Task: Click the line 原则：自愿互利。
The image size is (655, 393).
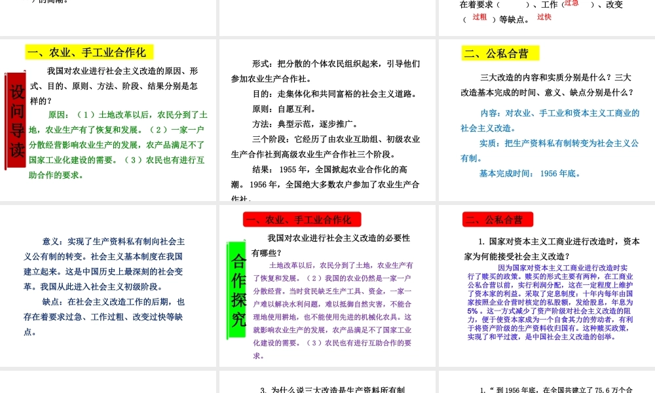Action: coord(284,109)
